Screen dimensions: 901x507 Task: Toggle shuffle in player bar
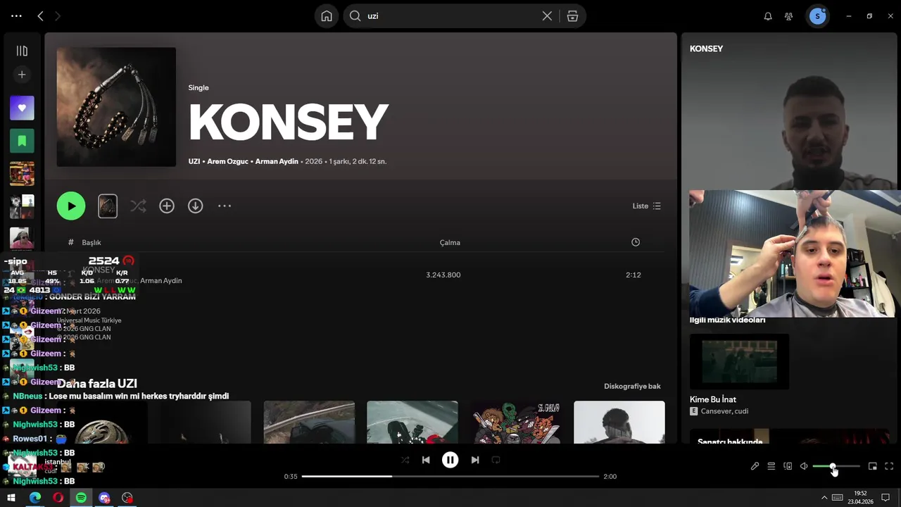[x=405, y=460]
